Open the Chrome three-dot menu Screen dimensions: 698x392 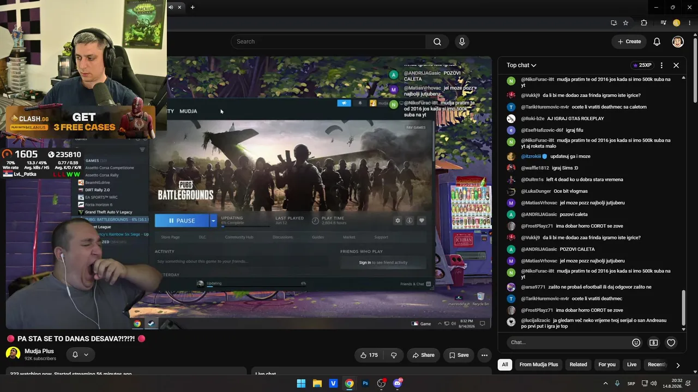(x=690, y=23)
